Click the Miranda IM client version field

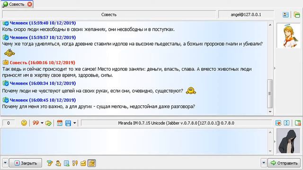point(176,123)
